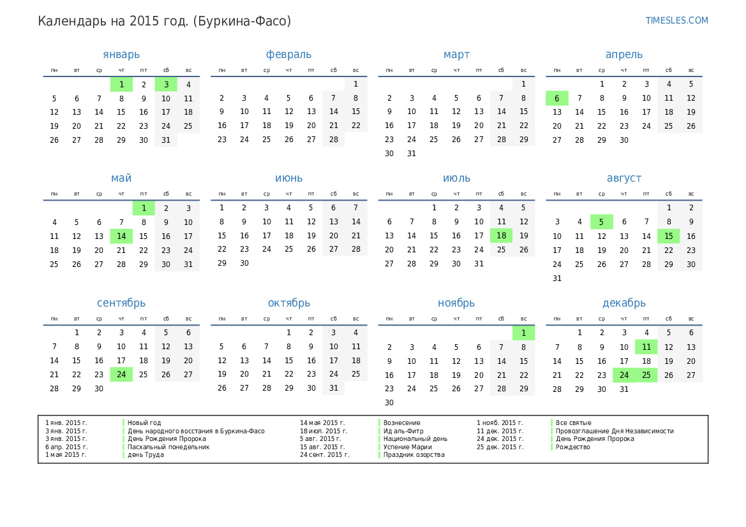Select the август month title
Image resolution: width=746 pixels, height=527 pixels.
[623, 178]
